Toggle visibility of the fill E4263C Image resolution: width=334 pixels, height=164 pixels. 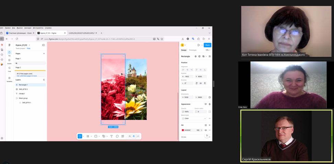click(x=206, y=130)
